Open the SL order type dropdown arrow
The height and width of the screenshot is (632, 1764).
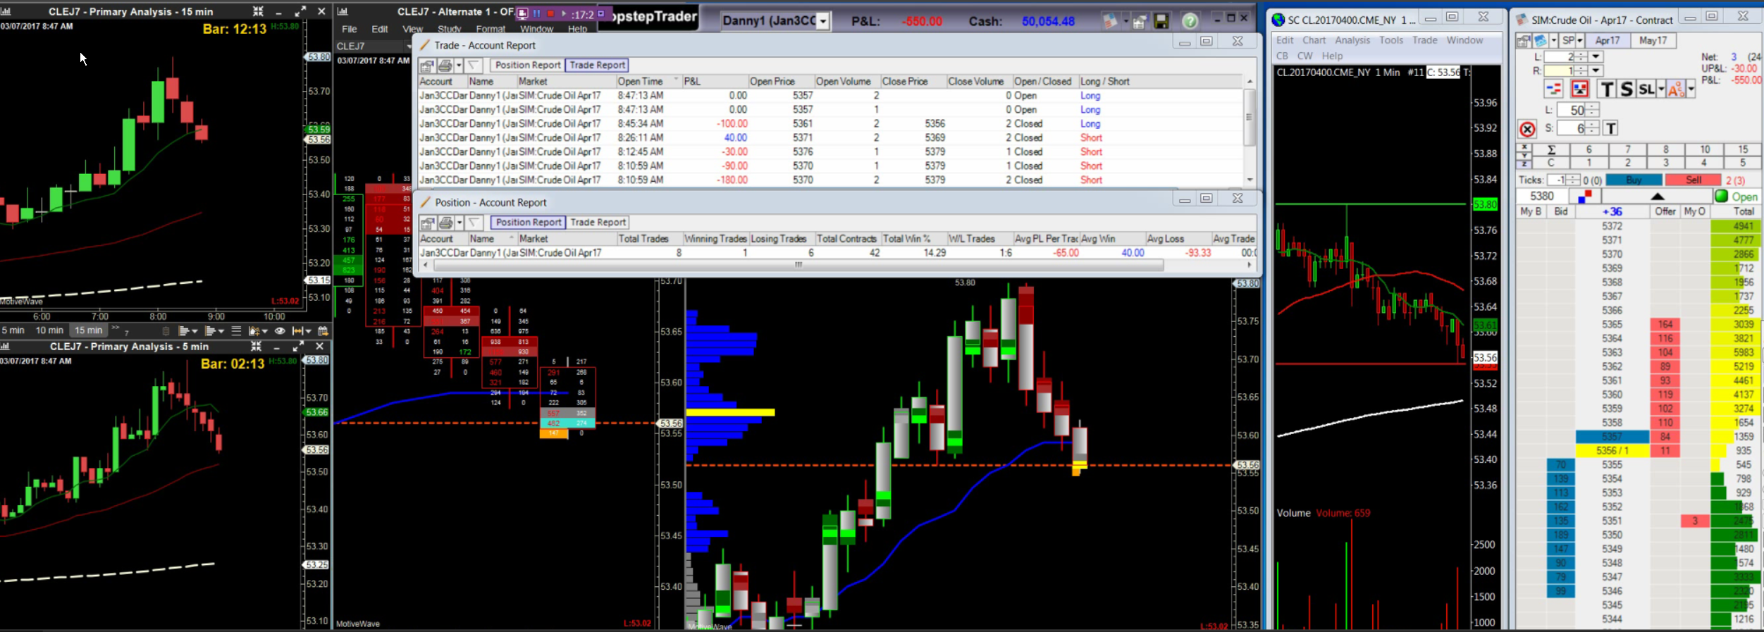point(1661,89)
